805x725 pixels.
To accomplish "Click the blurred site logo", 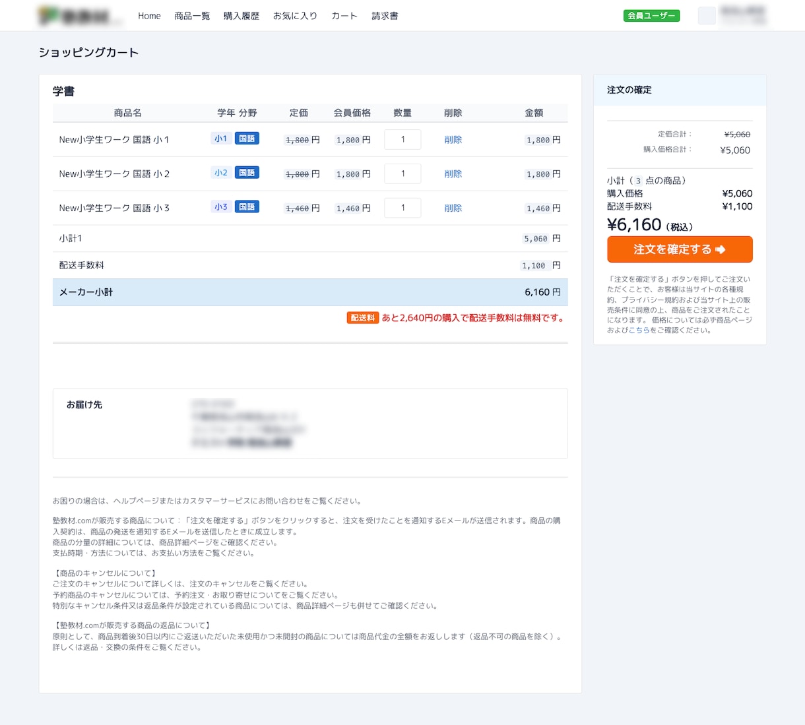I will click(x=80, y=16).
